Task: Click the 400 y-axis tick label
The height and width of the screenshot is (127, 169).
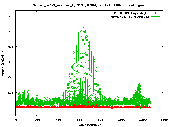Action: 11,47
